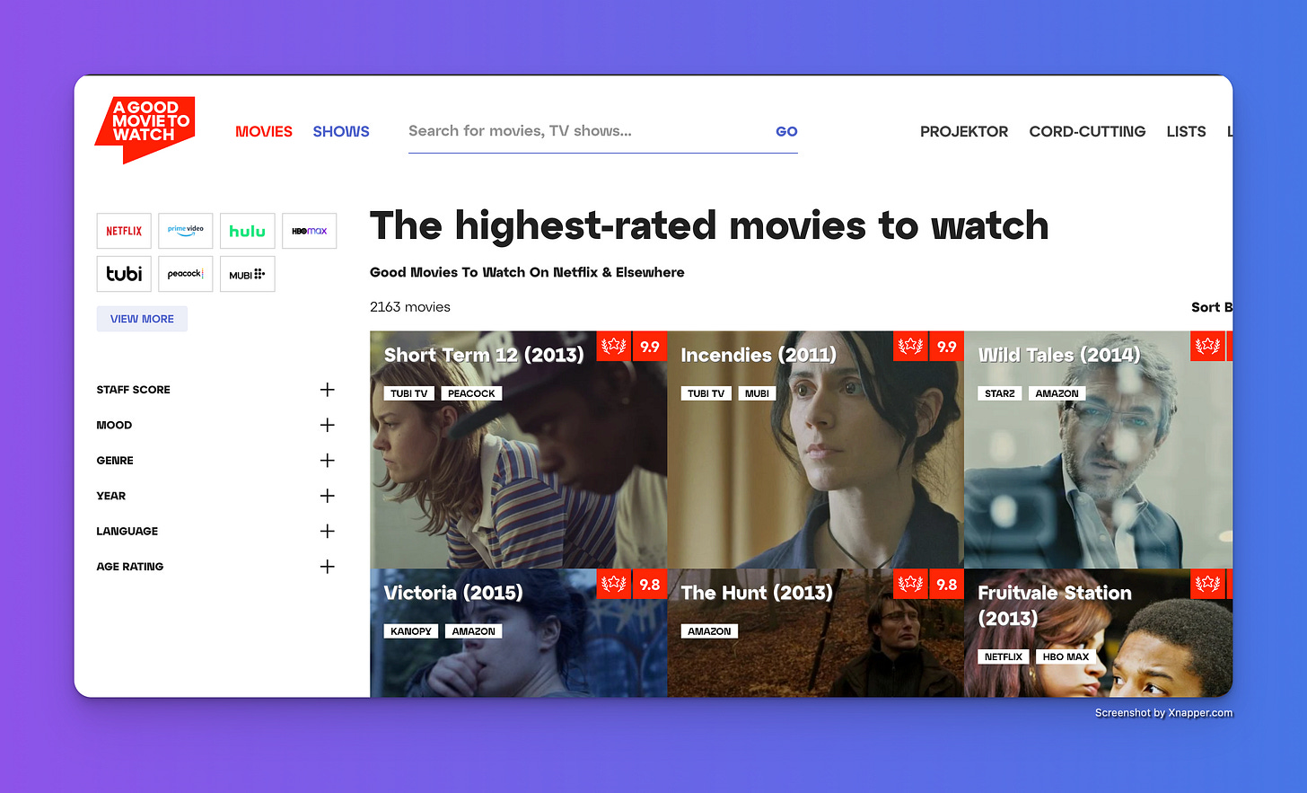Open Wild Tales (2014) title
The image size is (1307, 793).
coord(1059,355)
